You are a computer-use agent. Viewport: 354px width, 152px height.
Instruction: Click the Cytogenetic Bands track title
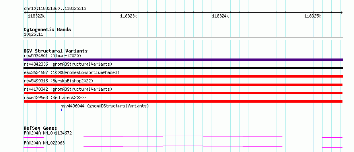[47, 29]
